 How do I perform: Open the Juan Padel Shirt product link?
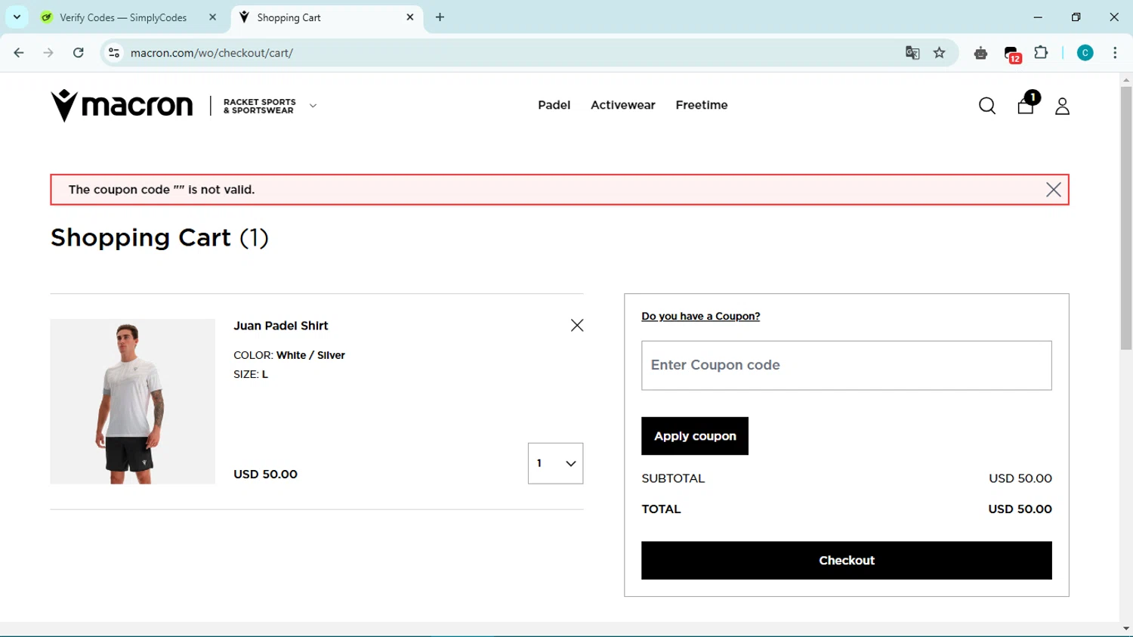pos(280,326)
